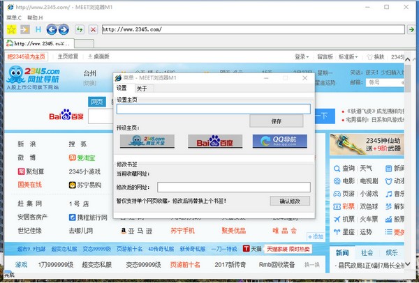Select the 网页 search tab

(x=97, y=102)
